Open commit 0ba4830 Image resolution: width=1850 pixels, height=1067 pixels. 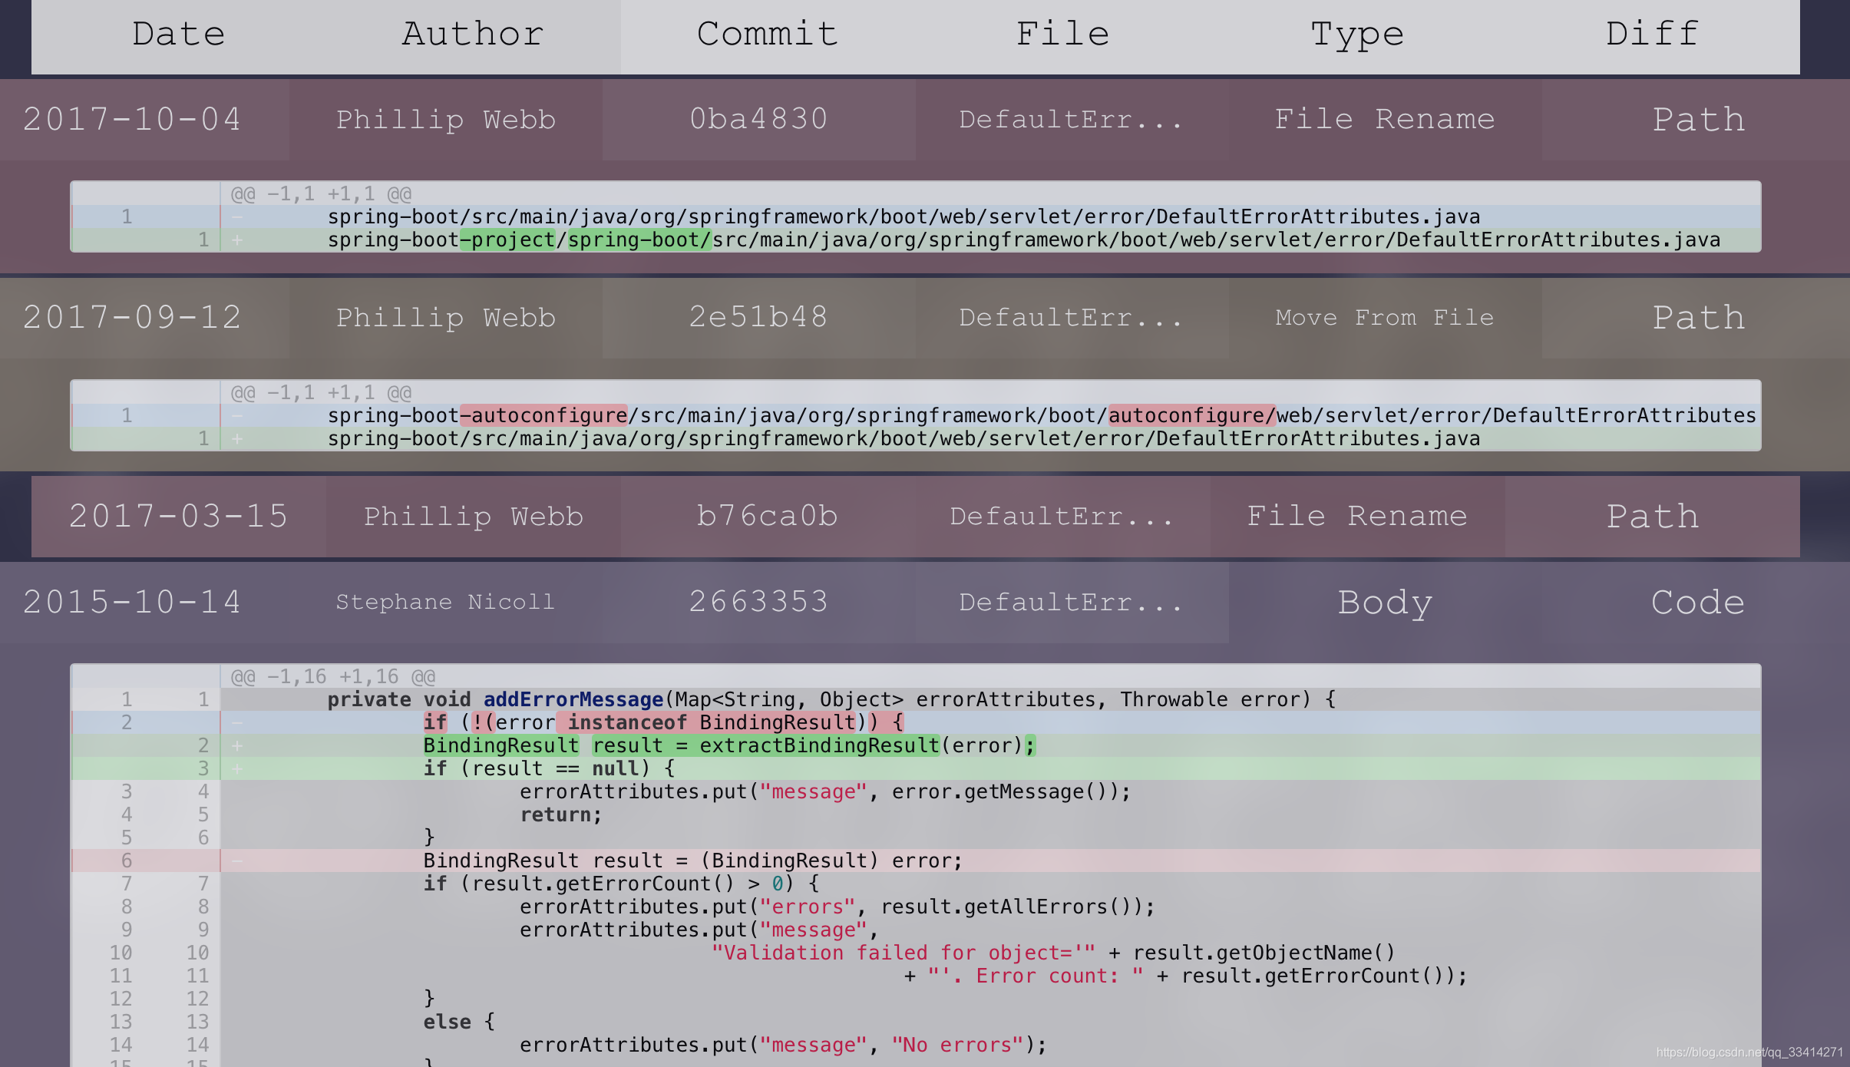[758, 120]
